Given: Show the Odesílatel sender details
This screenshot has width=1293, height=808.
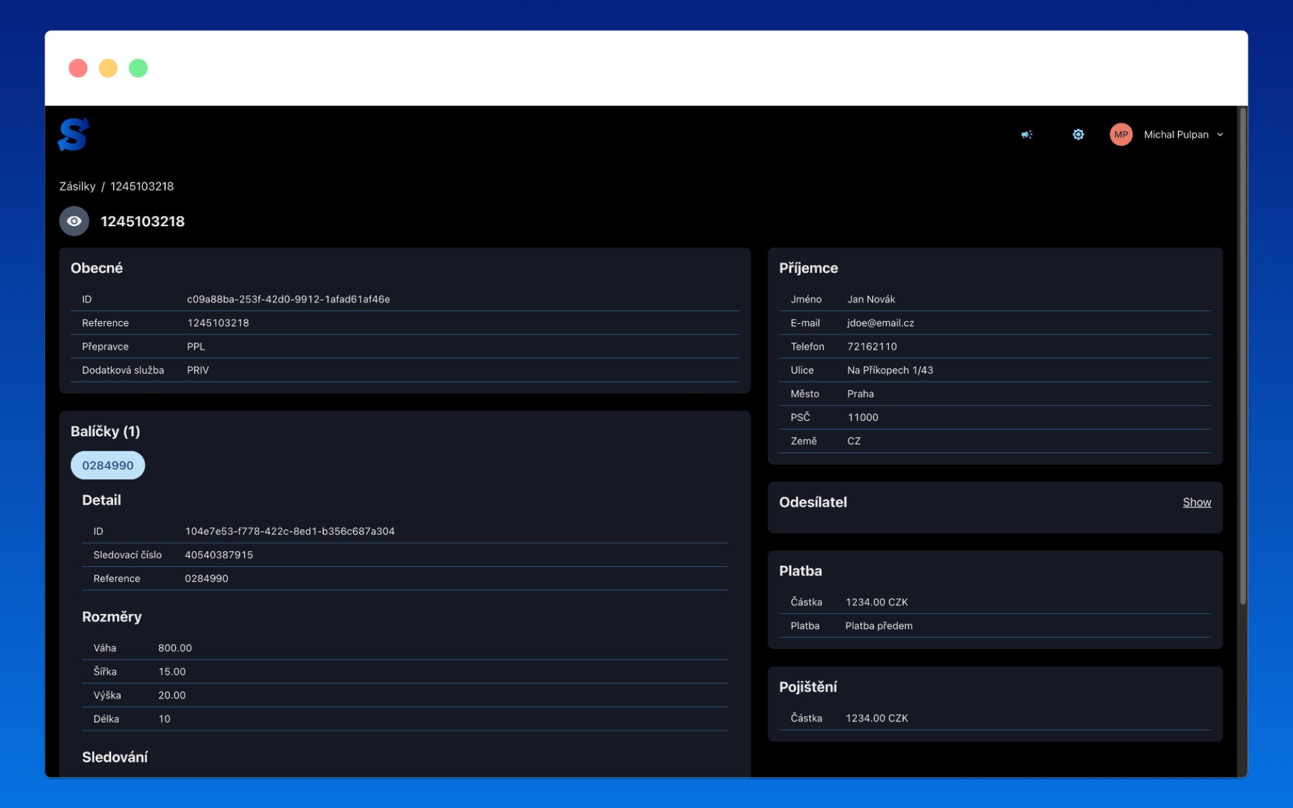Looking at the screenshot, I should [1196, 502].
